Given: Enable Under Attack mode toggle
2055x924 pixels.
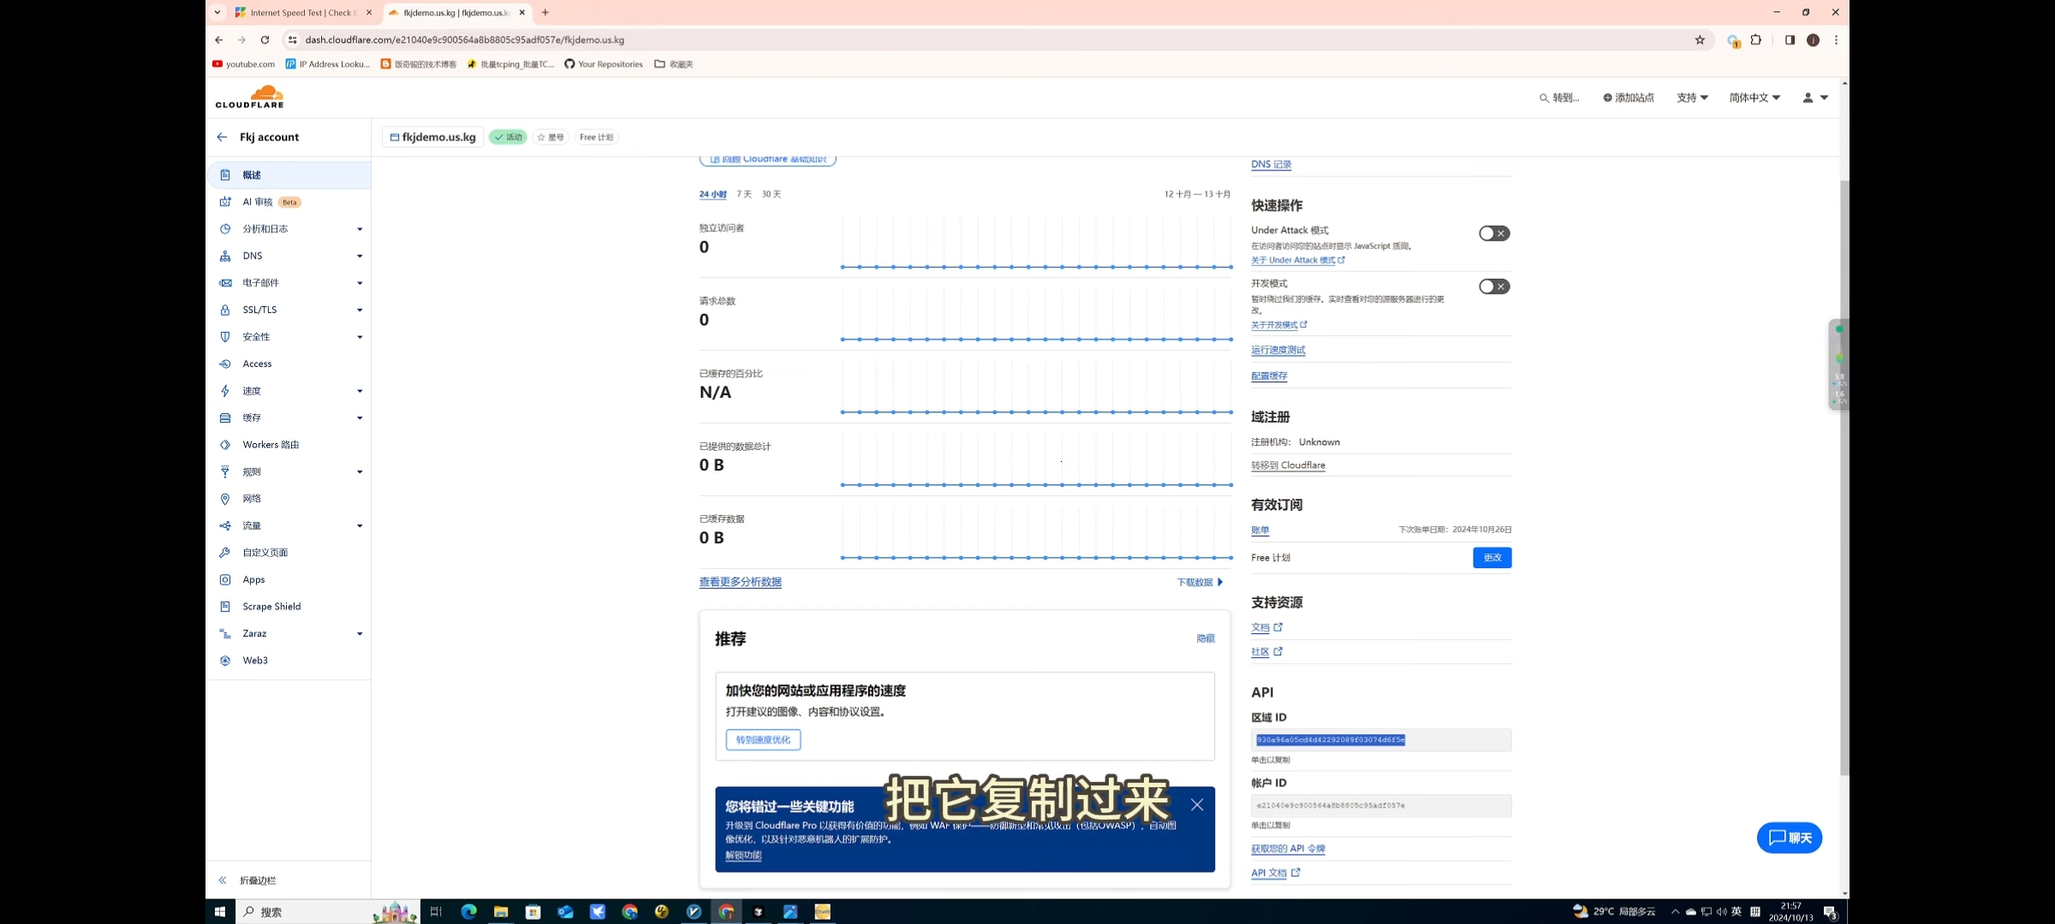Looking at the screenshot, I should [x=1493, y=234].
